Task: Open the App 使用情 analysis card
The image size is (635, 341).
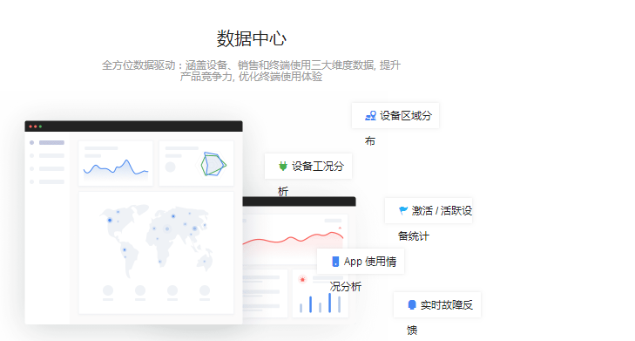Action: click(361, 261)
